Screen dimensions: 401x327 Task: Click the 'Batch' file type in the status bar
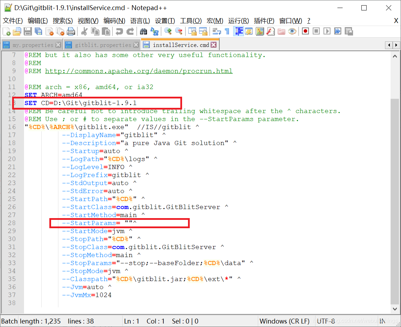(x=9, y=321)
